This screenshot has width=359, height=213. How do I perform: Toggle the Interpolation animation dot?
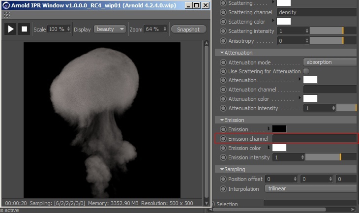coord(223,189)
